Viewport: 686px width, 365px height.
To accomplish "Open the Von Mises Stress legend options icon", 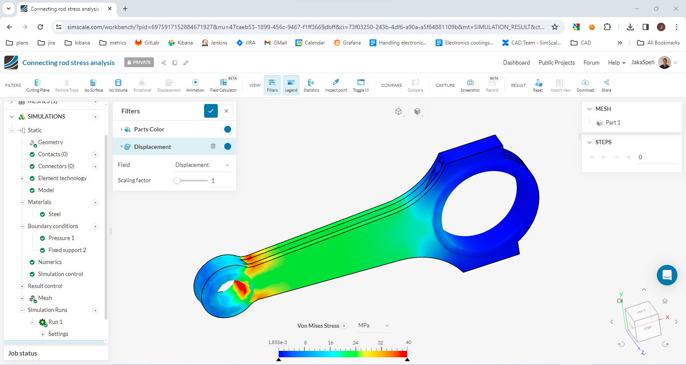I will [x=344, y=326].
